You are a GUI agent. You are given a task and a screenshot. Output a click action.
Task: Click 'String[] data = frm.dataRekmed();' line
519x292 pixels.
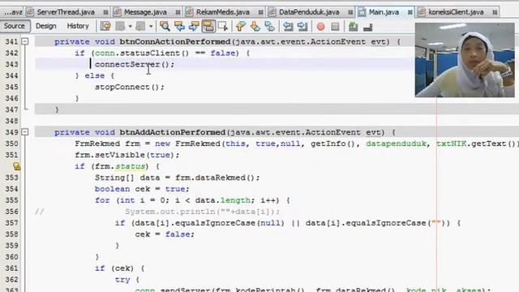click(x=177, y=178)
